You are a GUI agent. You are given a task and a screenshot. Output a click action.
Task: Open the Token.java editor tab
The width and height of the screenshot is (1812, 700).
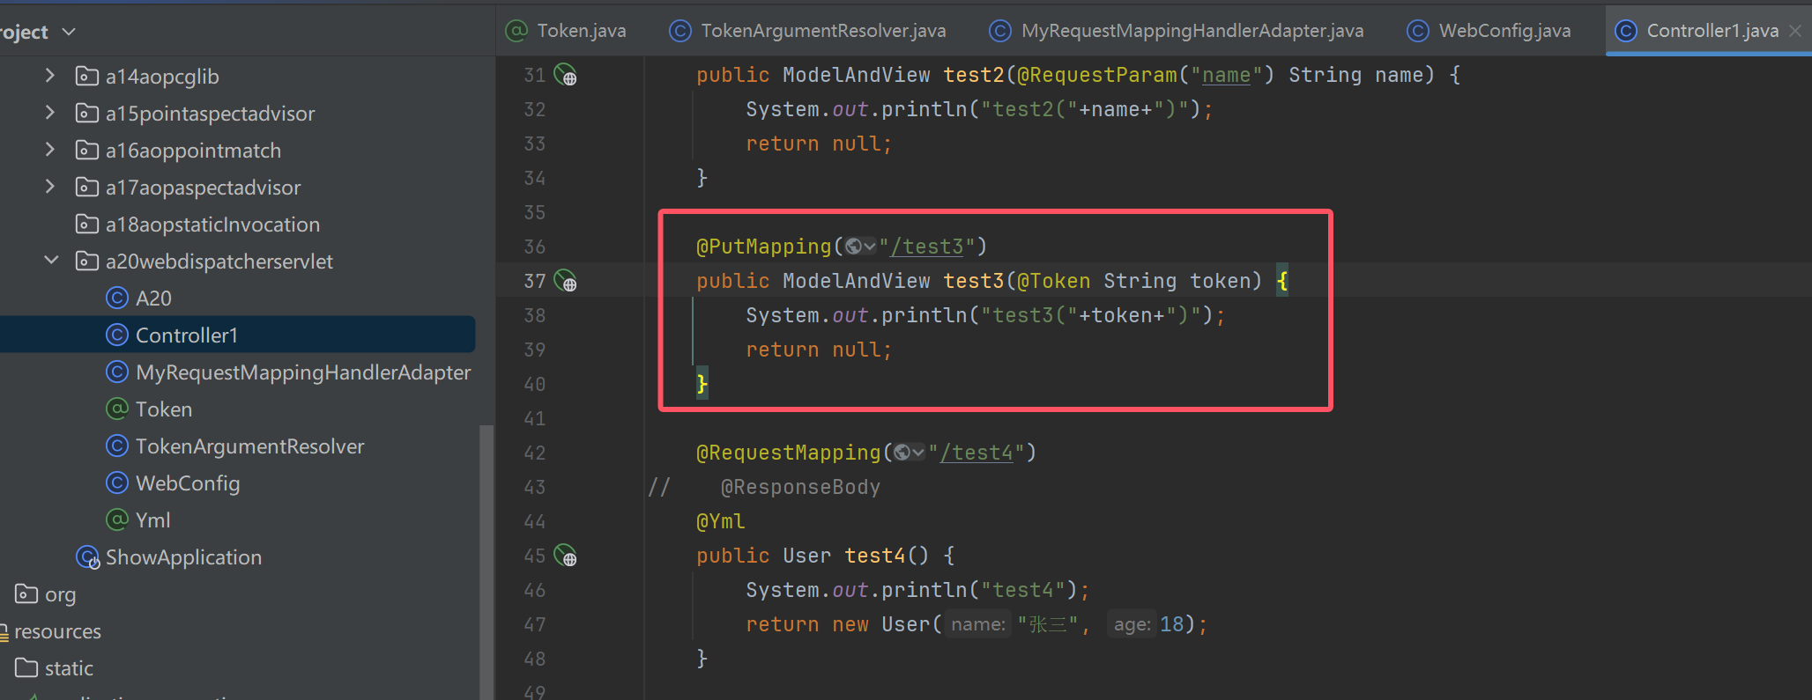point(566,31)
